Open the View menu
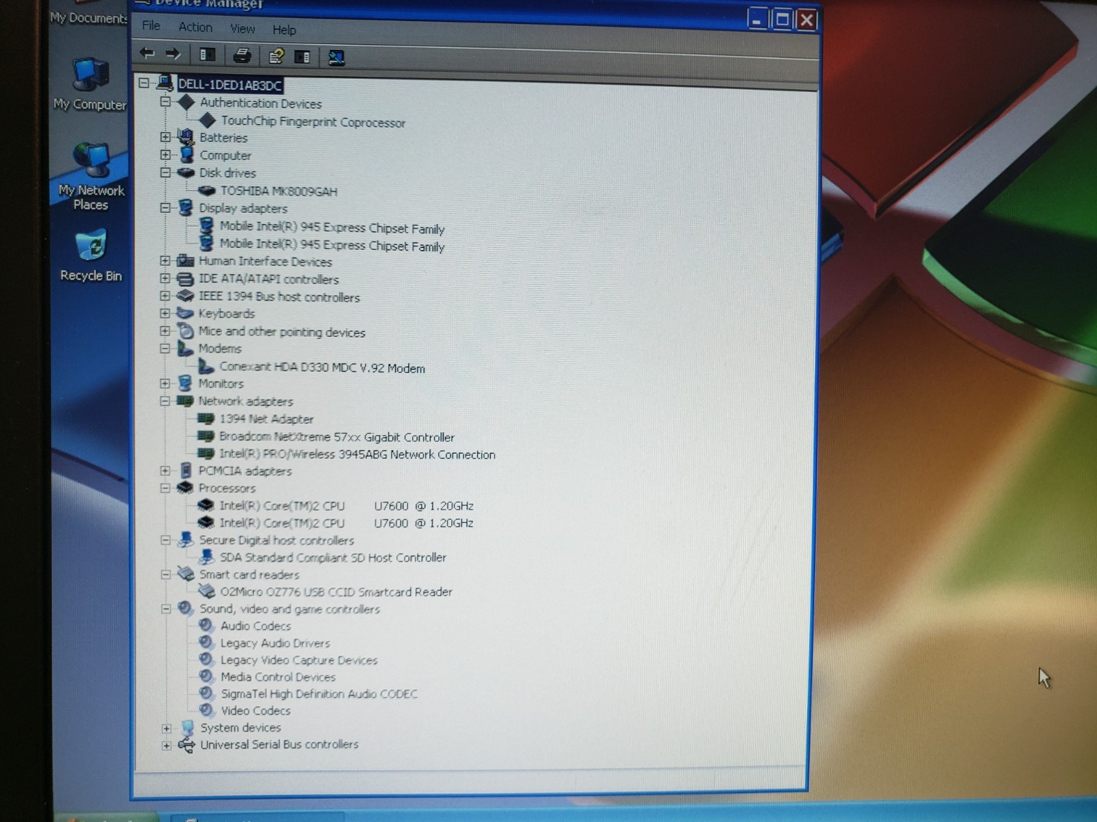The width and height of the screenshot is (1097, 822). [242, 29]
